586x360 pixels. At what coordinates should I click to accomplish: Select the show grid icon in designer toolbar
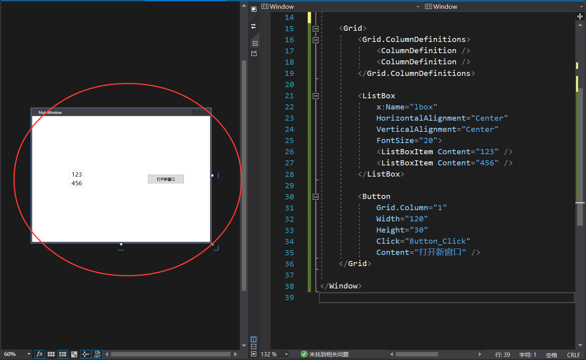[x=51, y=354]
